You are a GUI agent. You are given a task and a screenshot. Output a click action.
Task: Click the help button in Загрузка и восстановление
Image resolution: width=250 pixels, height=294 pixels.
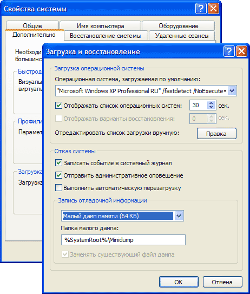tap(229, 51)
